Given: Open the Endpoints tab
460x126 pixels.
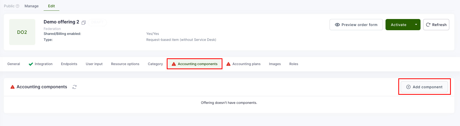Looking at the screenshot, I should coord(69,64).
